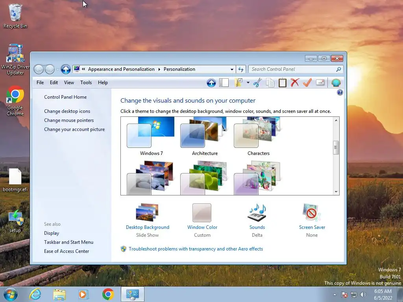Select the Architecture theme
The width and height of the screenshot is (403, 302).
coord(205,136)
